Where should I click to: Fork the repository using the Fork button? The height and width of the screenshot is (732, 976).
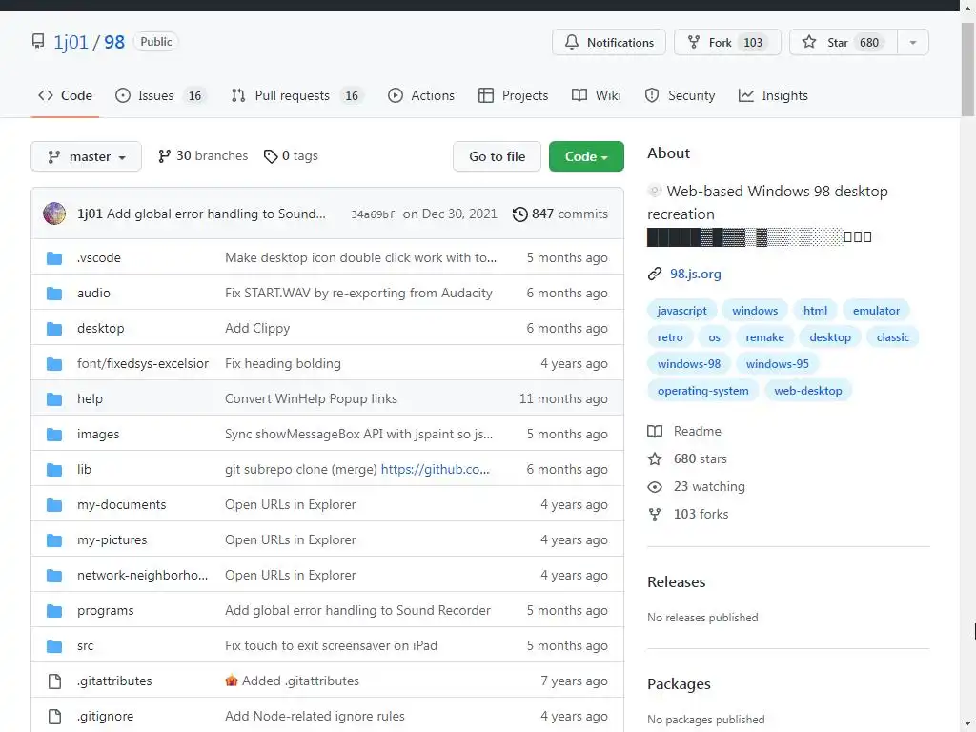(727, 42)
